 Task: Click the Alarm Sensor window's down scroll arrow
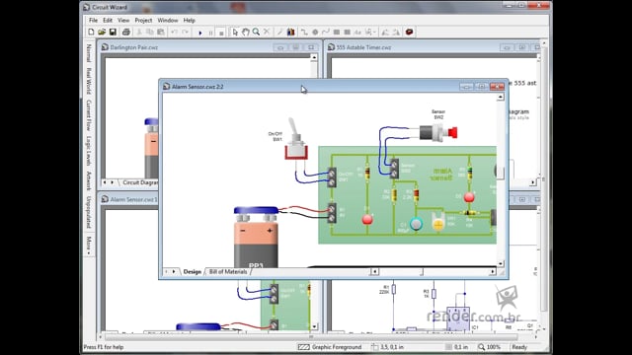501,263
